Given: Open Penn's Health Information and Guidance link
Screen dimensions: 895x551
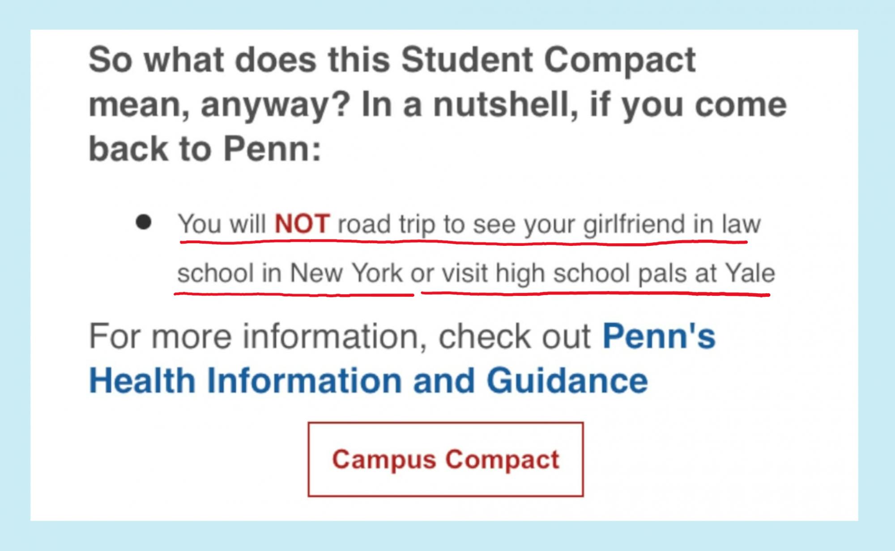Looking at the screenshot, I should point(367,380).
